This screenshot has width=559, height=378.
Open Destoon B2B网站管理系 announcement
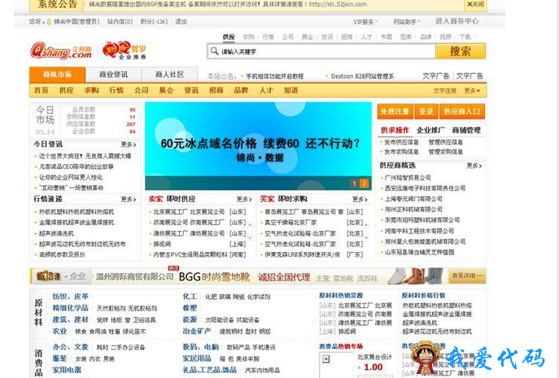pyautogui.click(x=362, y=76)
